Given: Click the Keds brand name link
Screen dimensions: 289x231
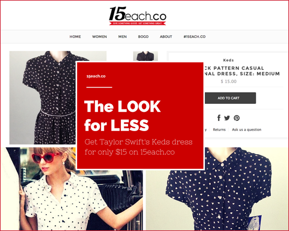Looking at the screenshot, I should pyautogui.click(x=228, y=60).
